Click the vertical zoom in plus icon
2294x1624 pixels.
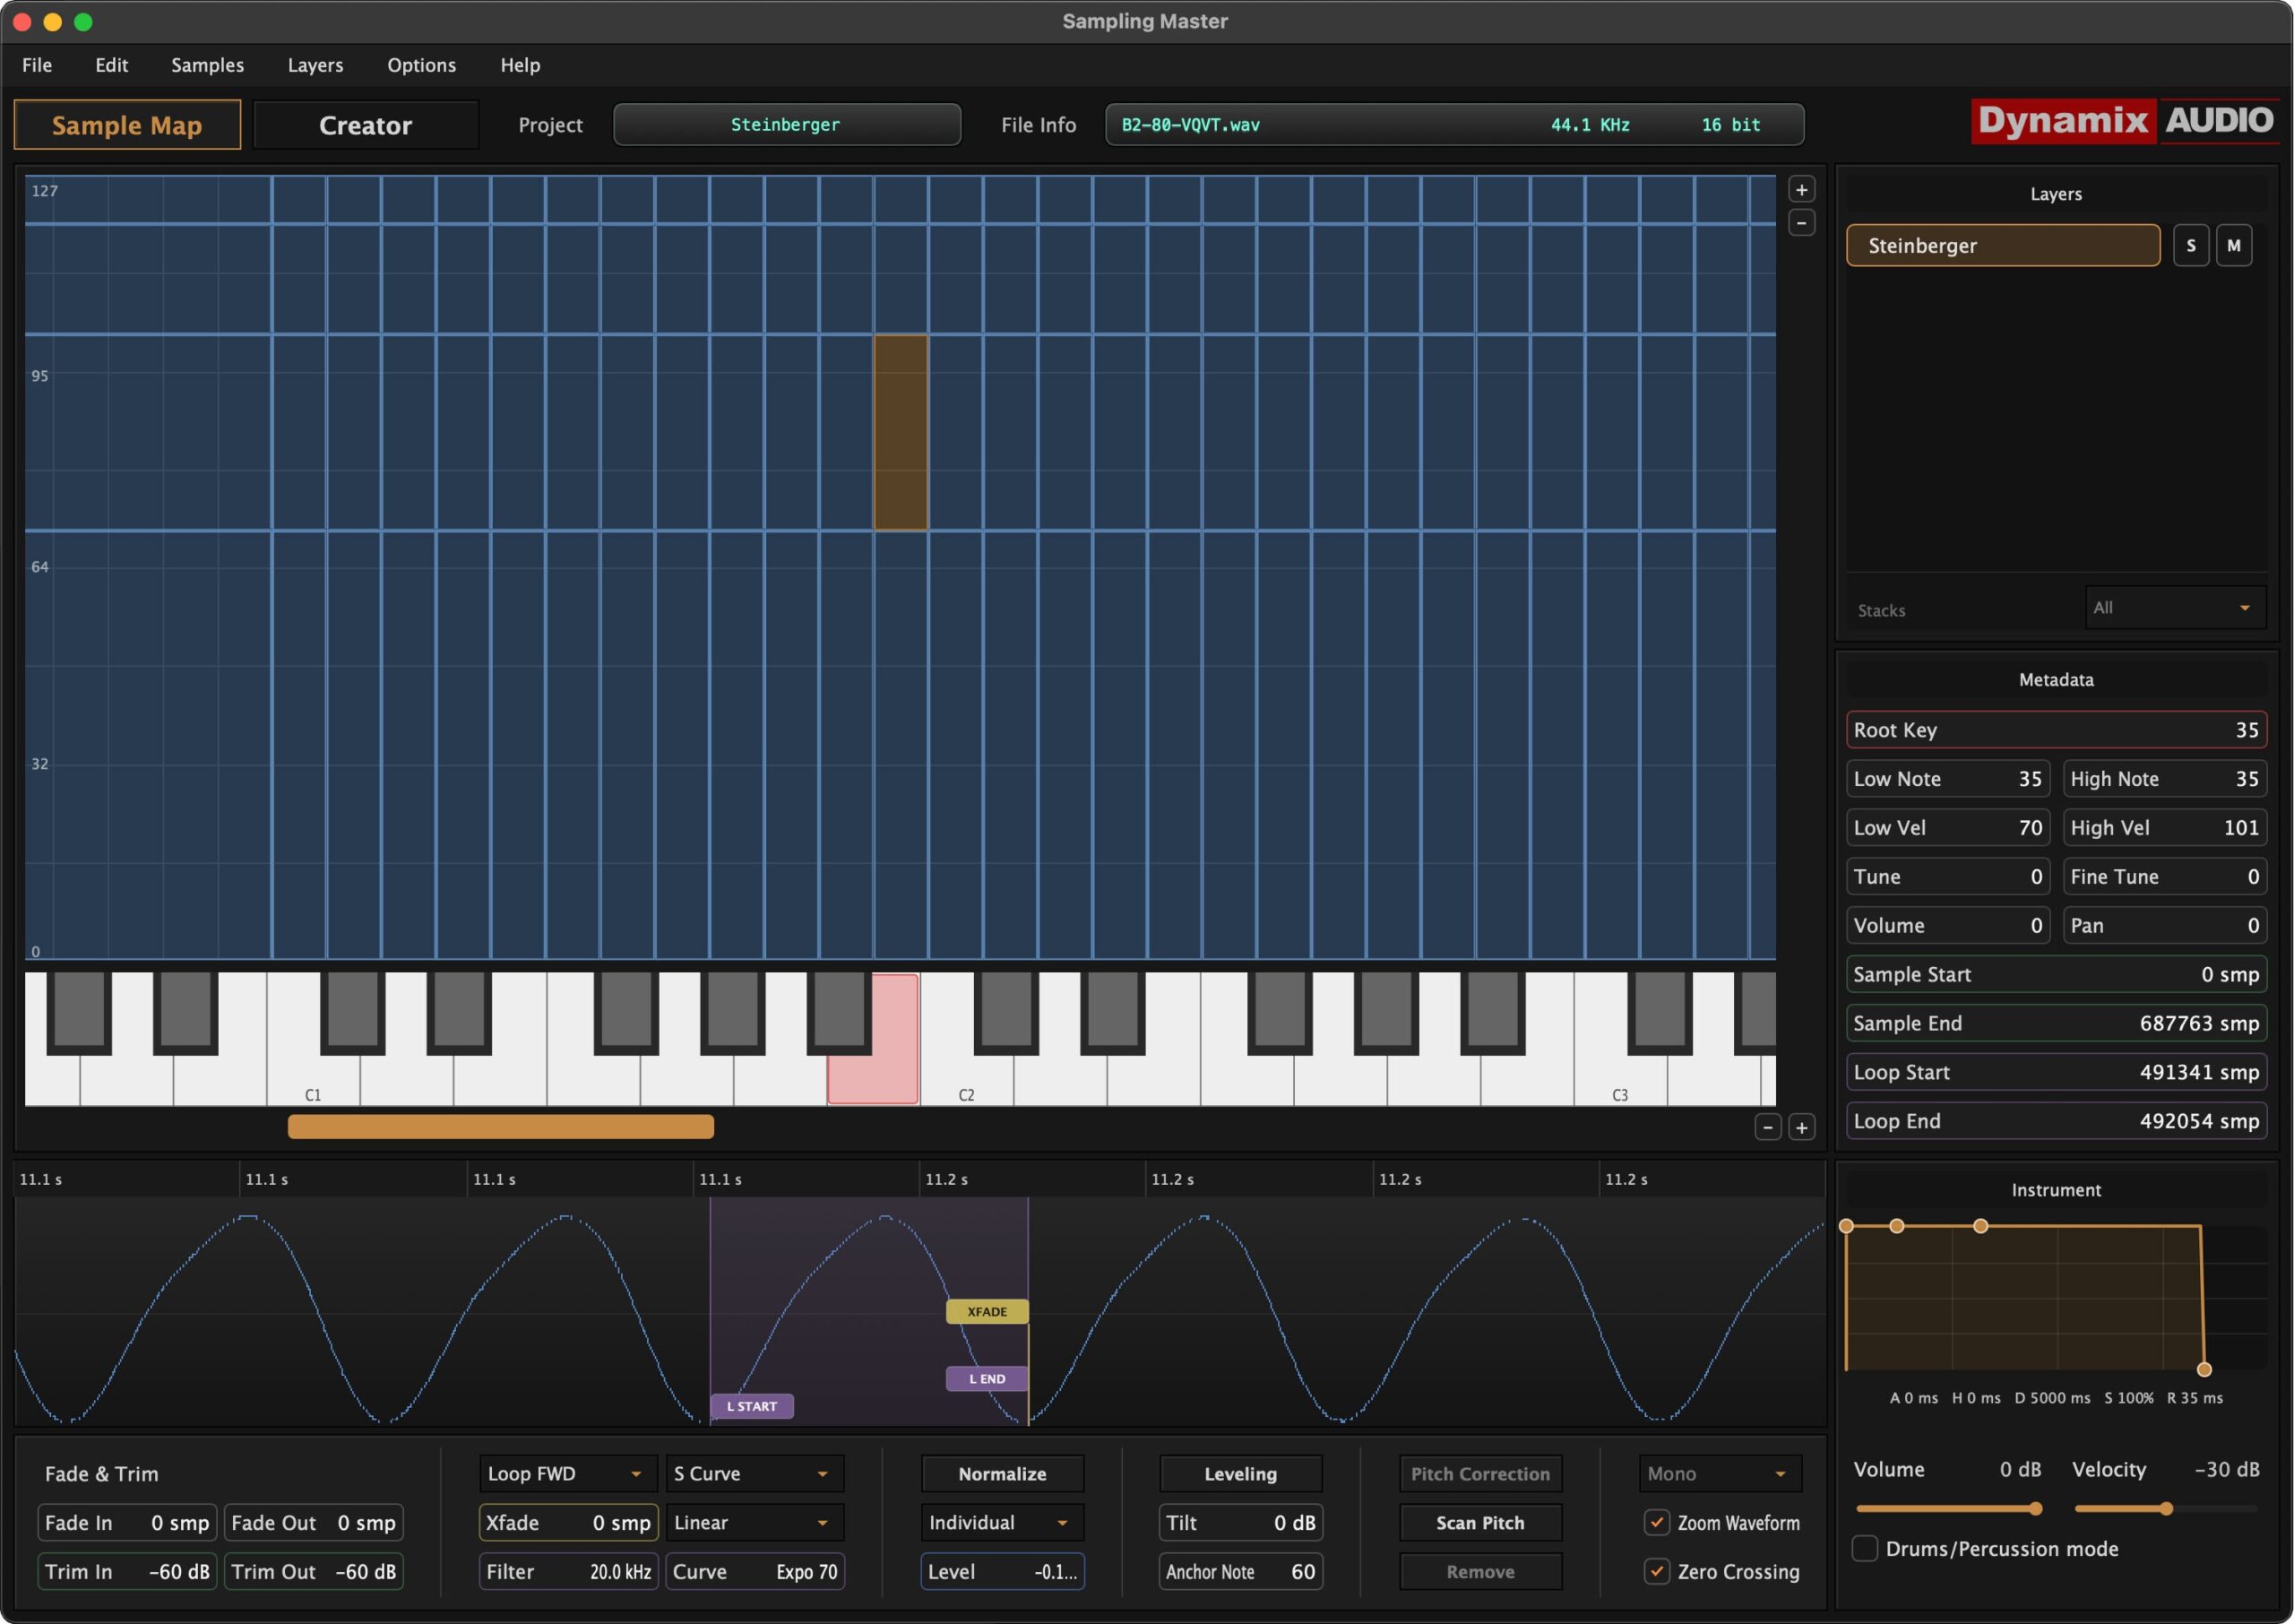[x=1801, y=190]
